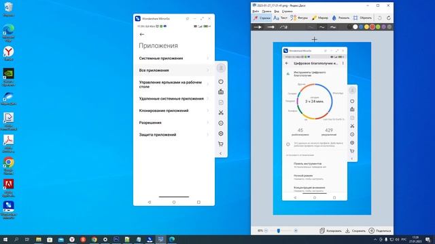The image size is (435, 244).
Task: Click the Сохранить button
Action: coord(355,230)
